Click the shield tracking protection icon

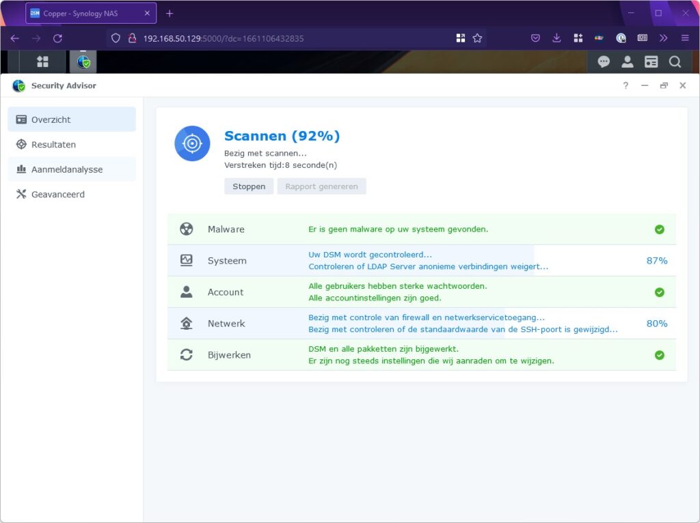click(x=116, y=38)
